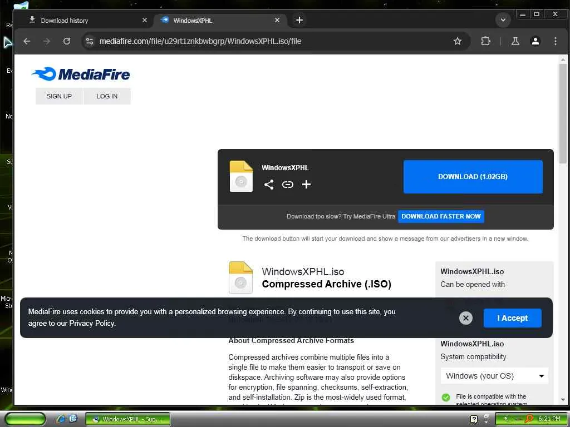Click the browser forward arrow
This screenshot has height=427, width=570.
click(47, 41)
